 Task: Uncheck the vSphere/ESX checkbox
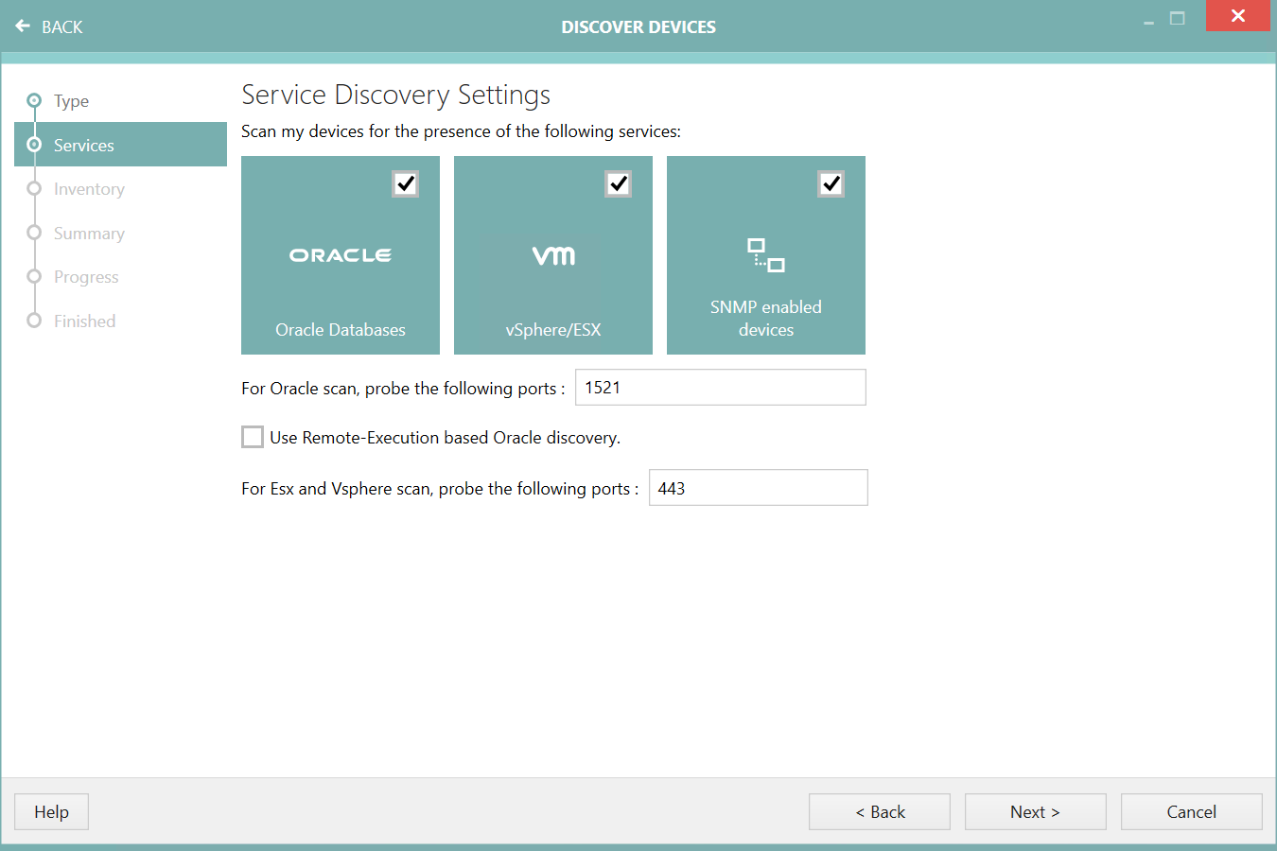[x=619, y=184]
